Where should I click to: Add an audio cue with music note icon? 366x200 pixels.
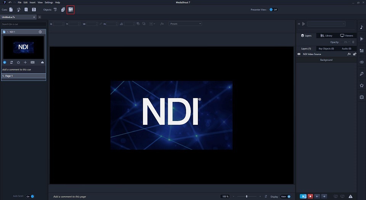[x=19, y=10]
